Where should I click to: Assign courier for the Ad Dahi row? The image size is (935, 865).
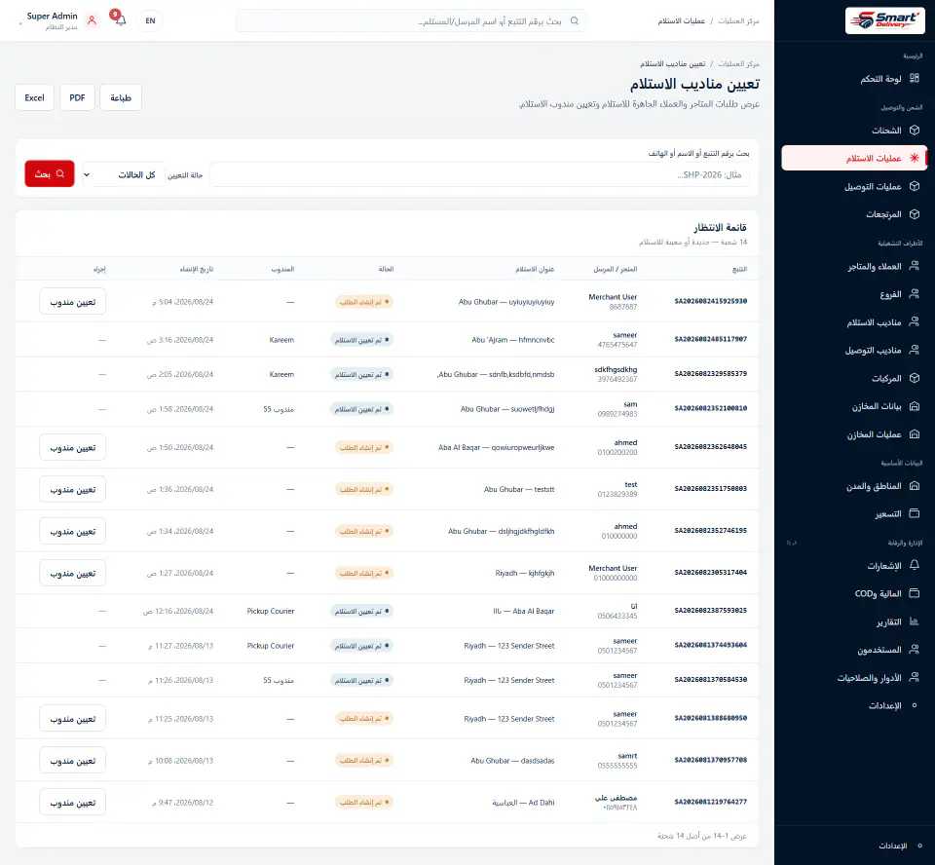pos(73,802)
